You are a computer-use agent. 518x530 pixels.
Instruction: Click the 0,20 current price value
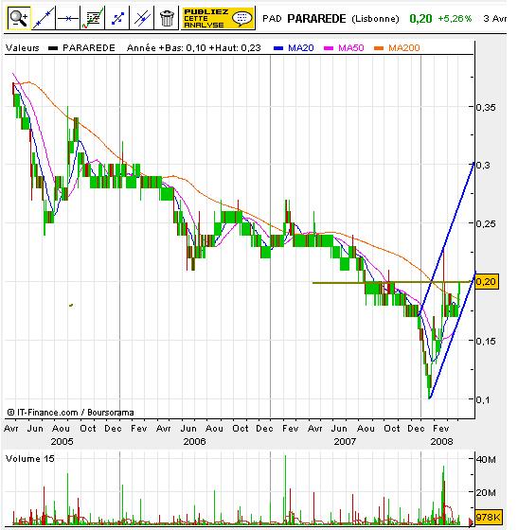(x=420, y=19)
